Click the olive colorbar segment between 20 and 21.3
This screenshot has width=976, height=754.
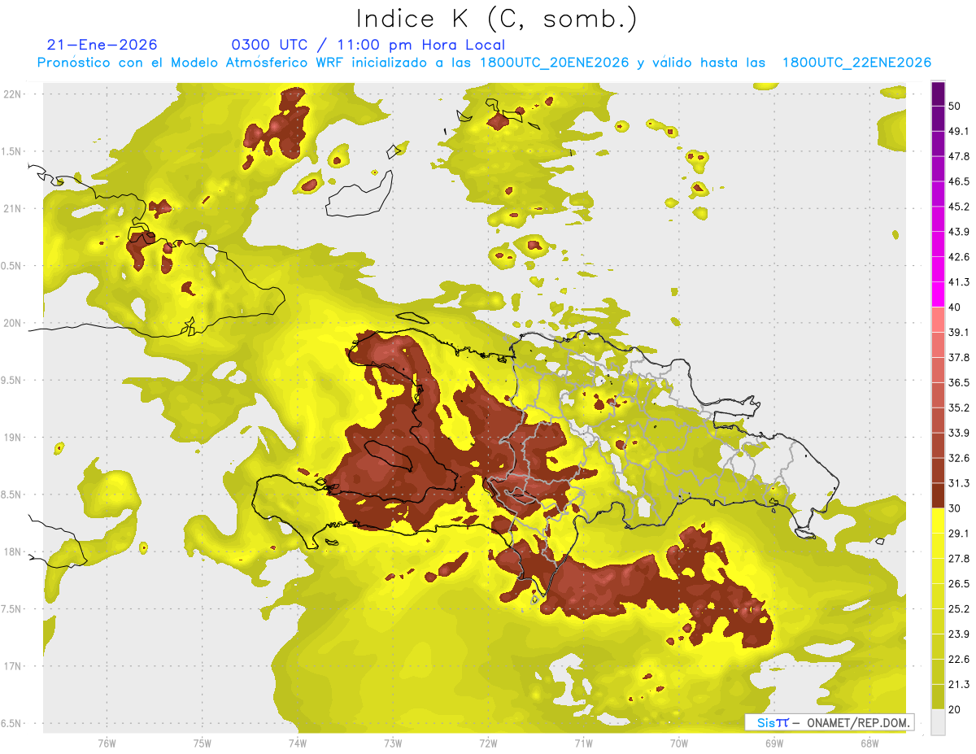click(x=938, y=696)
